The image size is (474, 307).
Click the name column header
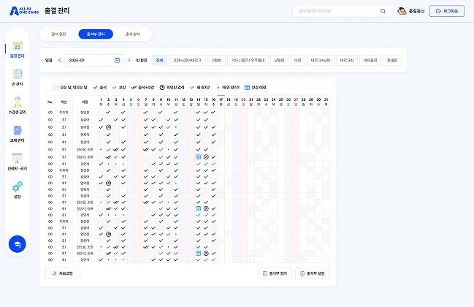pyautogui.click(x=85, y=102)
